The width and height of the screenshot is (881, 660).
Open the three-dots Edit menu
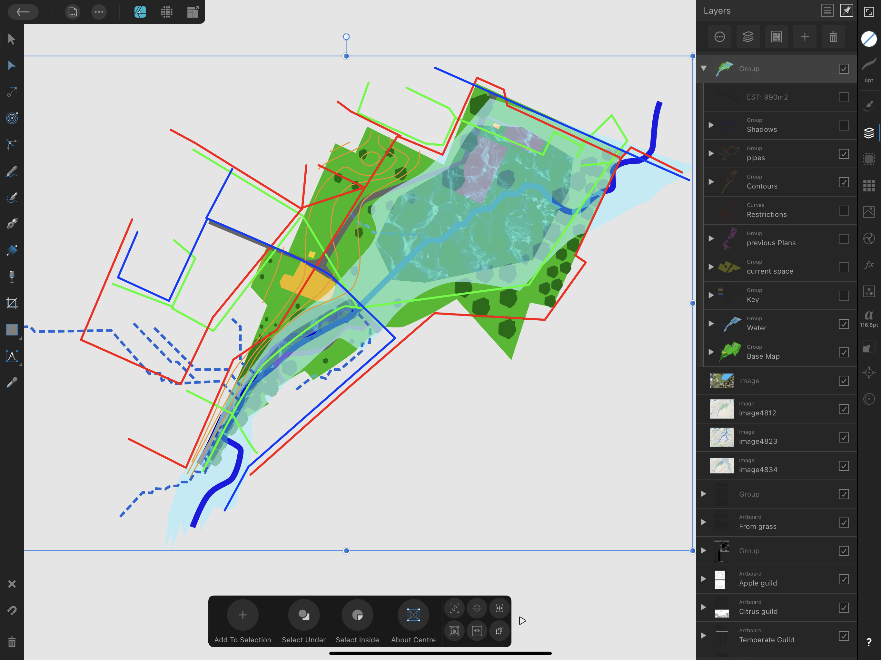(x=99, y=12)
